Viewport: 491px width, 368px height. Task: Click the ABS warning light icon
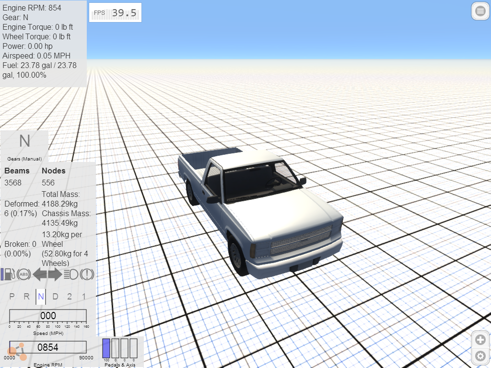tap(24, 275)
